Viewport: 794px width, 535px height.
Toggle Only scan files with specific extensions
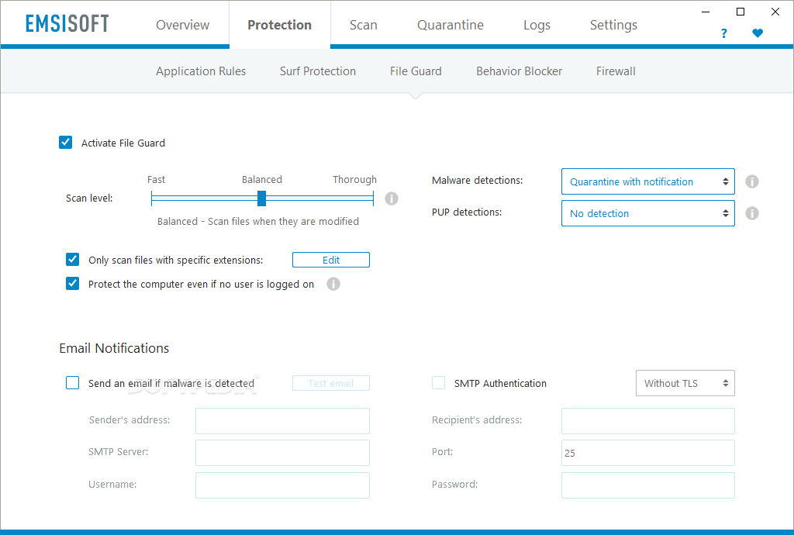pyautogui.click(x=72, y=260)
